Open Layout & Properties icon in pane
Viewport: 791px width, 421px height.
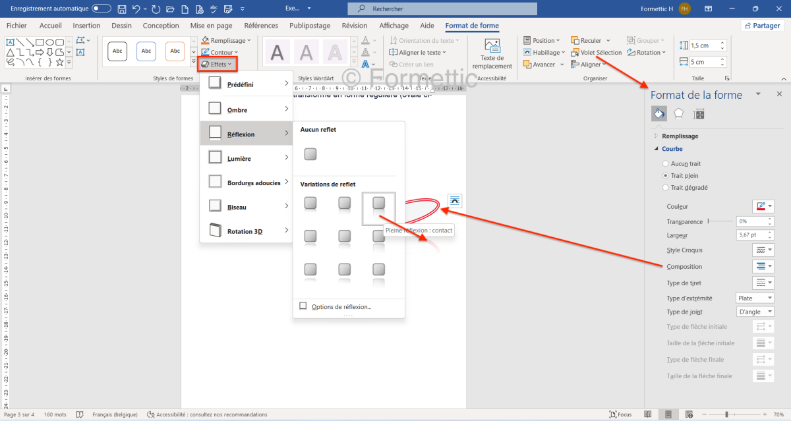pyautogui.click(x=699, y=113)
